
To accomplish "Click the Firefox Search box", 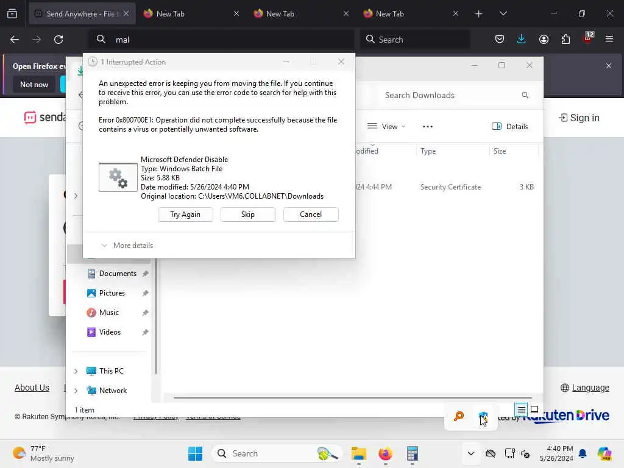I will 415,40.
